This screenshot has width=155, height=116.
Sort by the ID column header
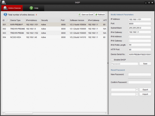click(x=6, y=20)
